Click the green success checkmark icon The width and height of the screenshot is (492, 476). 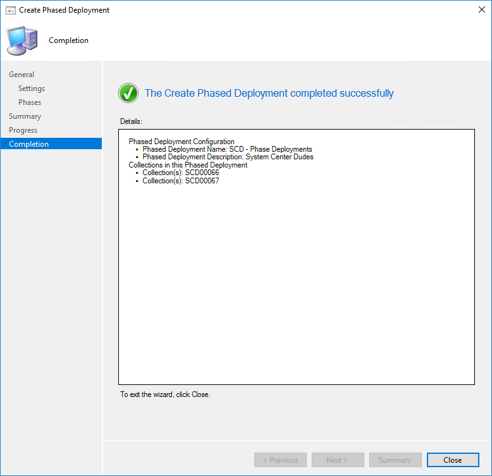[128, 93]
